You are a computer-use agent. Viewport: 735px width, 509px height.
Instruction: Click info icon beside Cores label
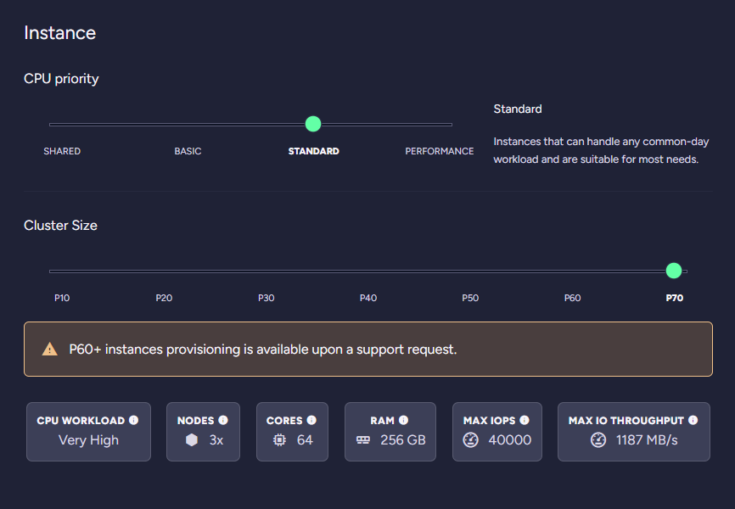point(311,420)
